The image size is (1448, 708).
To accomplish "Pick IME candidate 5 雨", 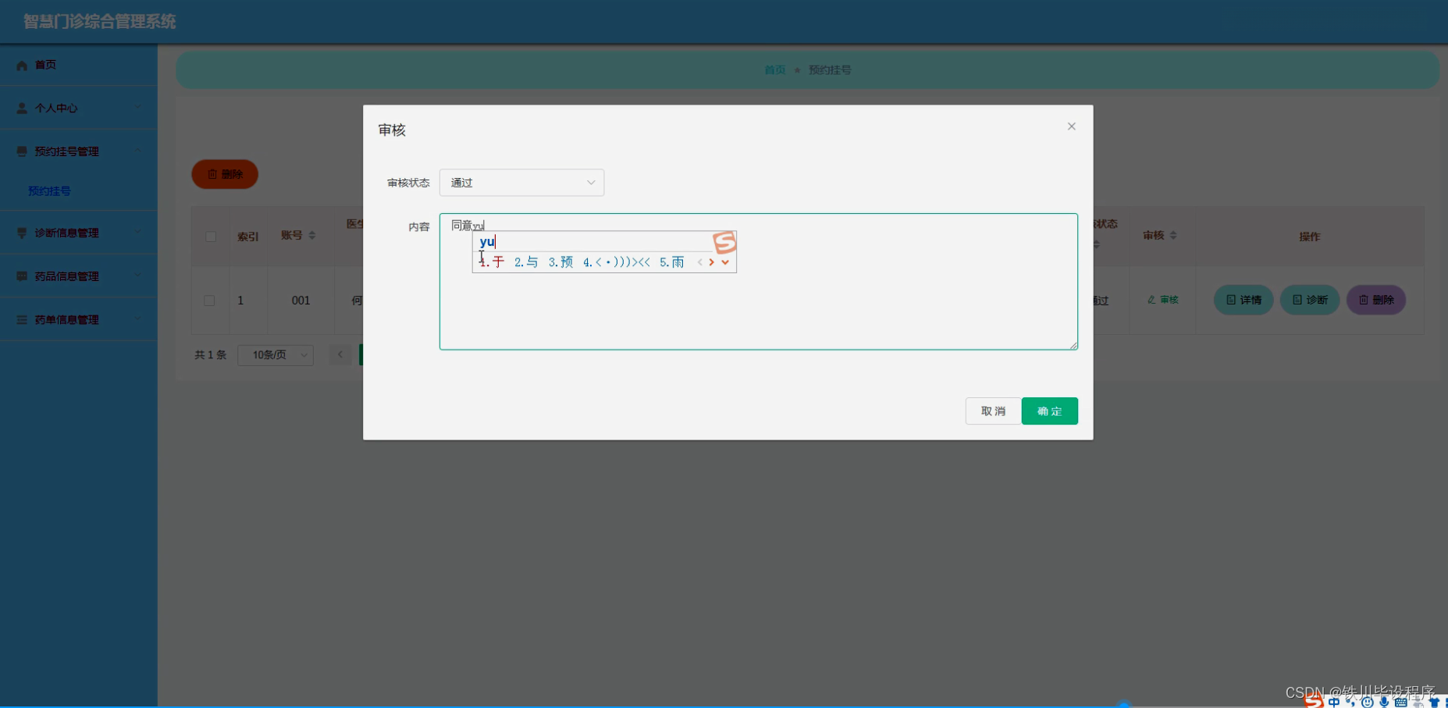I will tap(672, 262).
